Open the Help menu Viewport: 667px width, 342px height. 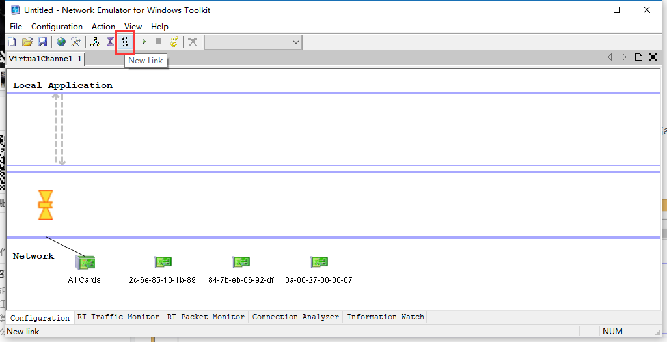pos(159,27)
